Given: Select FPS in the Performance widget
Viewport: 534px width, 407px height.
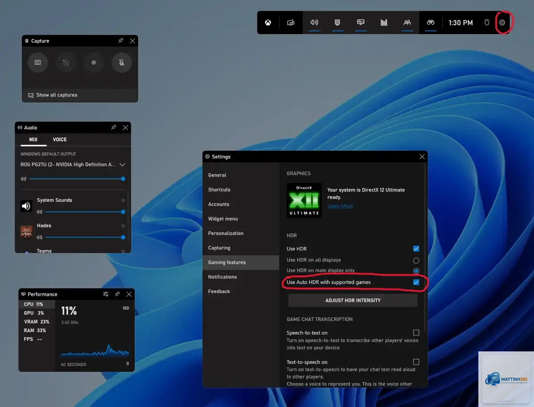Looking at the screenshot, I should click(36, 339).
